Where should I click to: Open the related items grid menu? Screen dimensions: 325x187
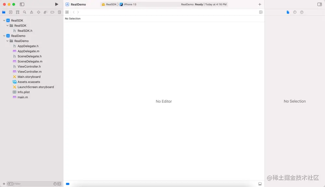pos(67,12)
